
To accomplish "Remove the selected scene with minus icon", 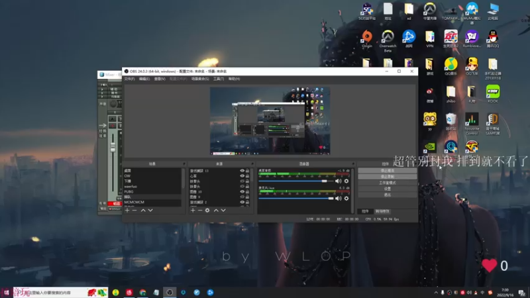I will pos(134,210).
